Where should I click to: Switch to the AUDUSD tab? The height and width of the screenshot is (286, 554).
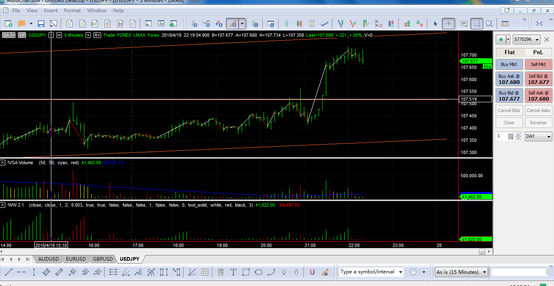[x=48, y=259]
